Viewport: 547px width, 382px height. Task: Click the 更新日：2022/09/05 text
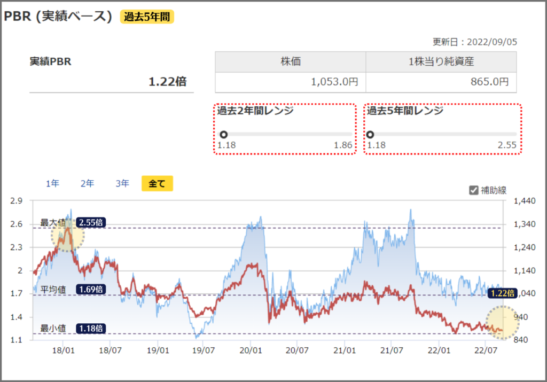click(x=475, y=42)
